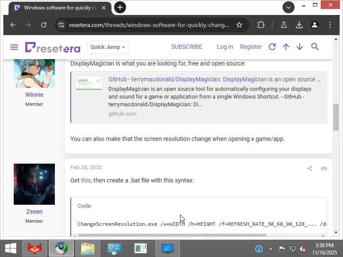Click the page scroll-down arrow
Viewport: 343px width, 257px height.
[336, 233]
